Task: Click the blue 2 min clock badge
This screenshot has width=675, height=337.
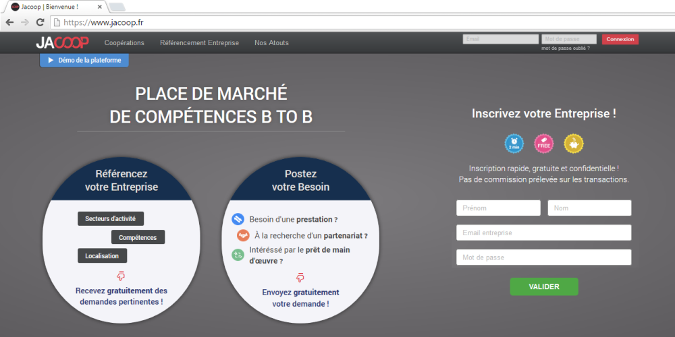Action: 514,144
